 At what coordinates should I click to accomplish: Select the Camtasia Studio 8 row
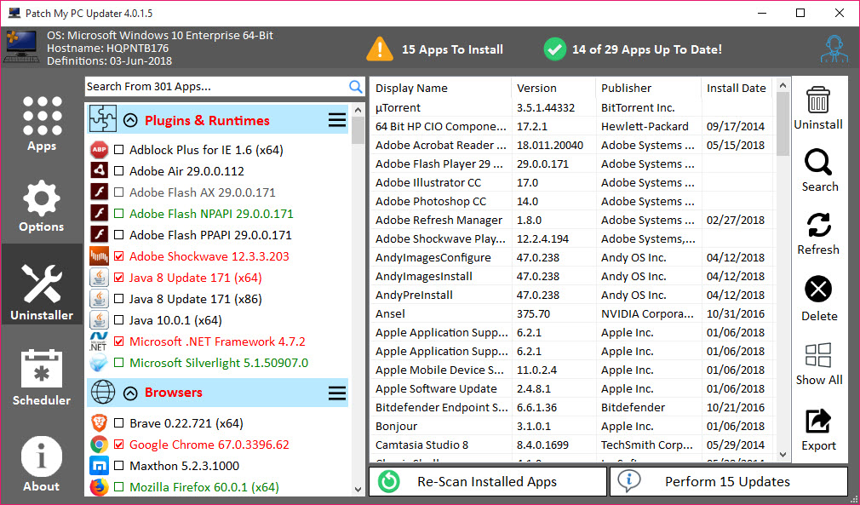click(572, 445)
